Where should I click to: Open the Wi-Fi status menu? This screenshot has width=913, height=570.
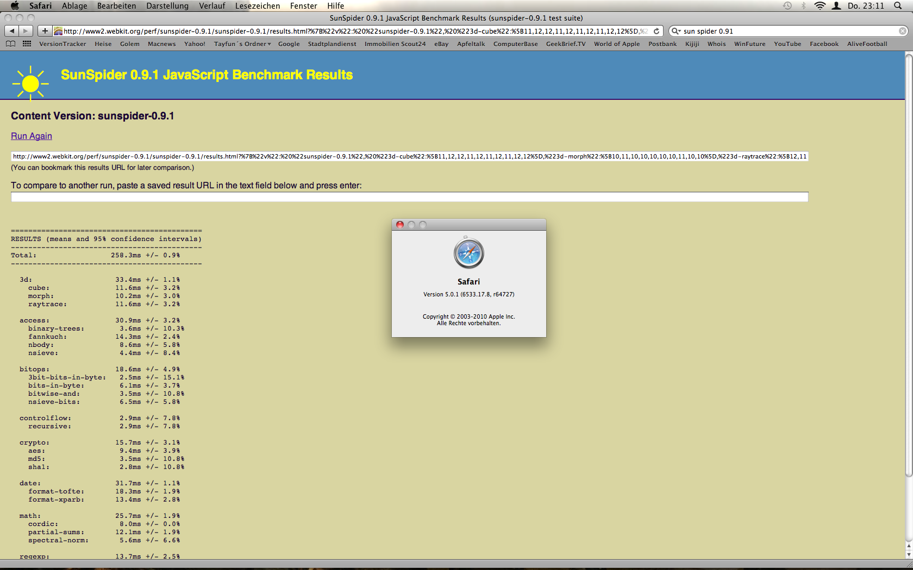[820, 5]
